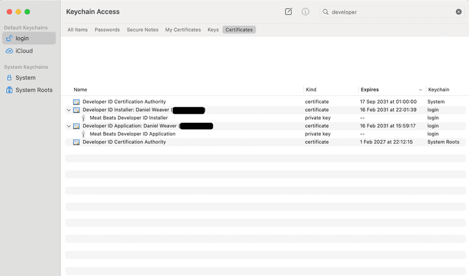Select the Certificates tab
The height and width of the screenshot is (276, 469).
click(x=239, y=30)
